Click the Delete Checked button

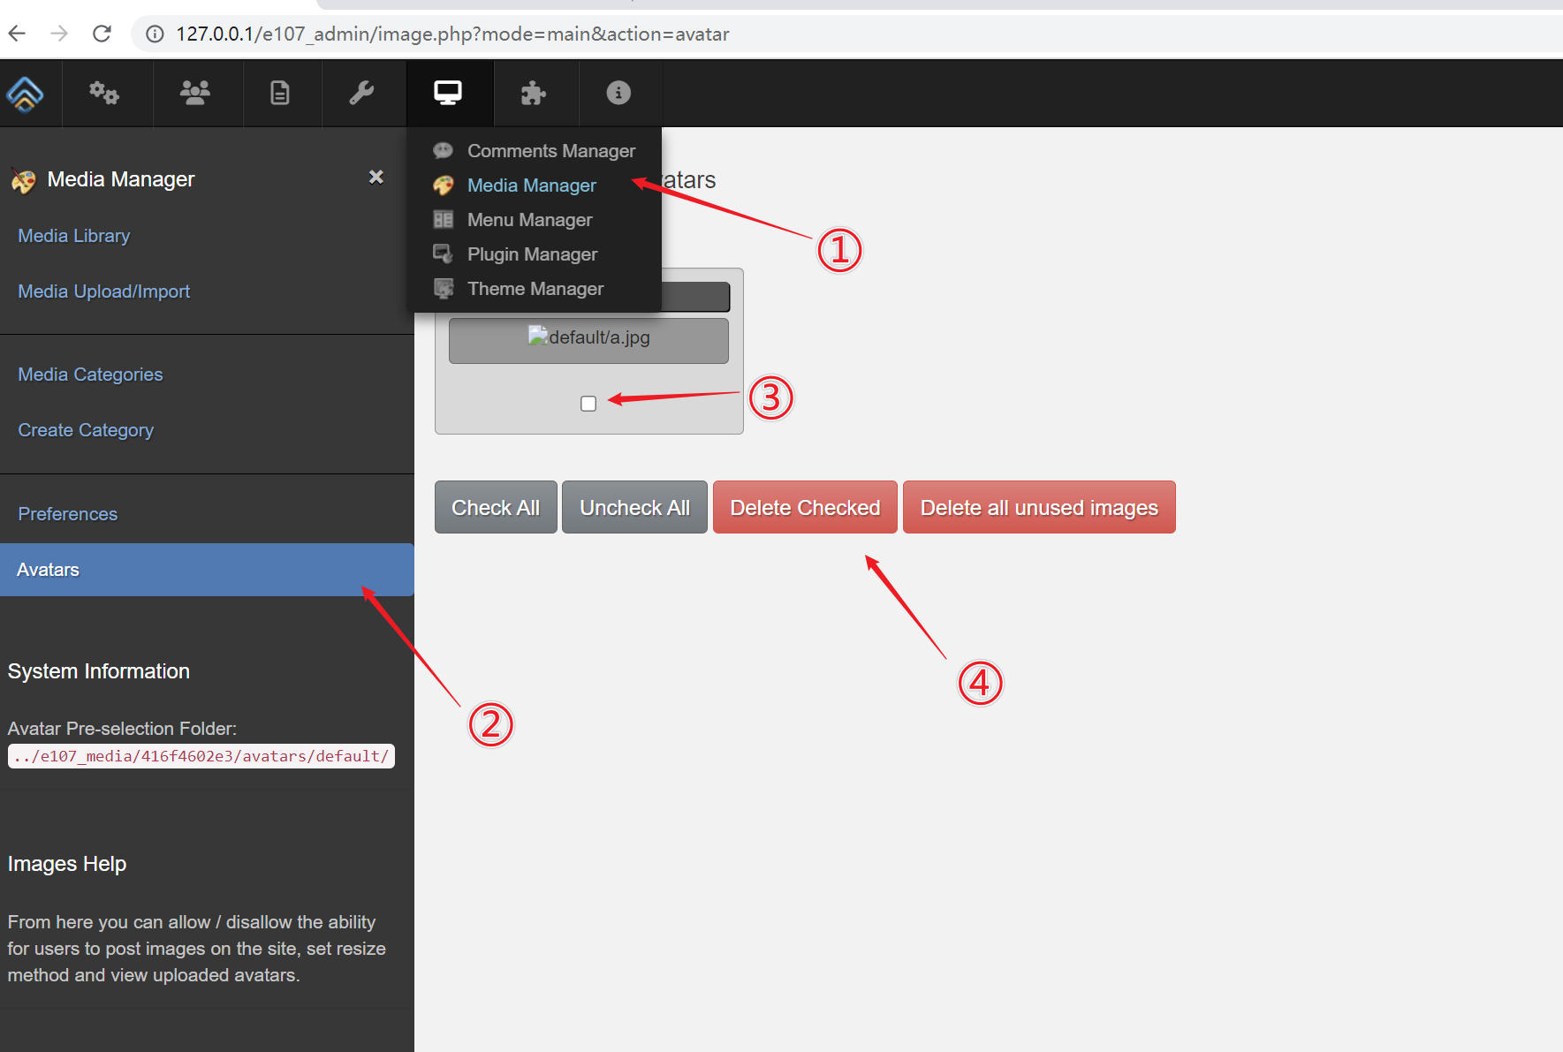point(805,508)
